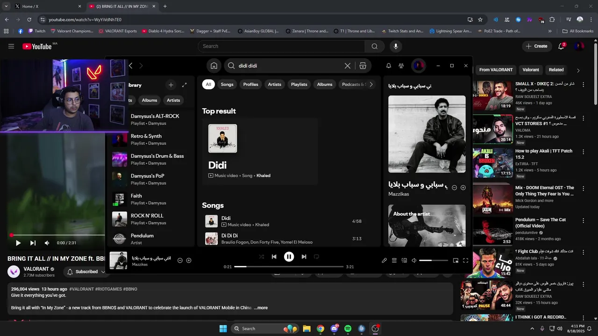Open the Pendulum Save The Cat thumbnail
Image resolution: width=598 pixels, height=336 pixels.
tap(492, 231)
